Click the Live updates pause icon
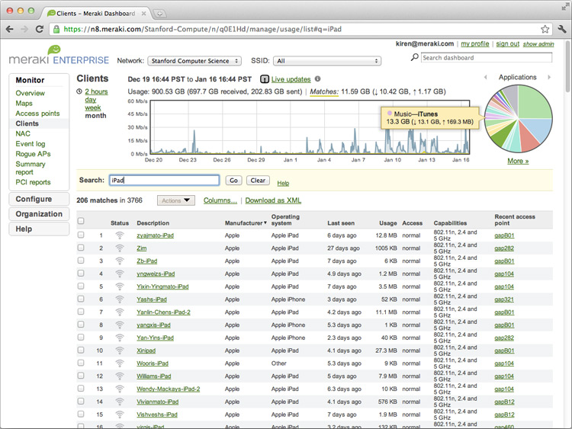Image resolution: width=572 pixels, height=429 pixels. (265, 79)
